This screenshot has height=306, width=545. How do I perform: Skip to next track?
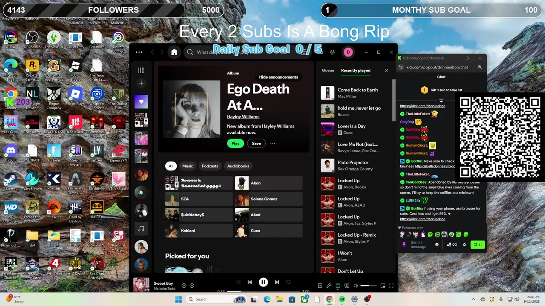click(277, 282)
